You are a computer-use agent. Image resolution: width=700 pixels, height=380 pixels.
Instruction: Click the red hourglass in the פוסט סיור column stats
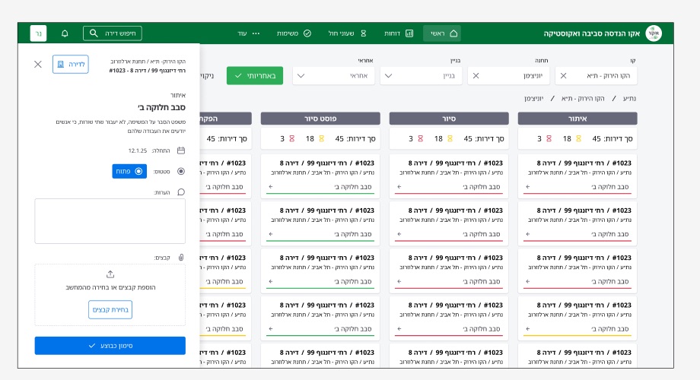tap(292, 139)
